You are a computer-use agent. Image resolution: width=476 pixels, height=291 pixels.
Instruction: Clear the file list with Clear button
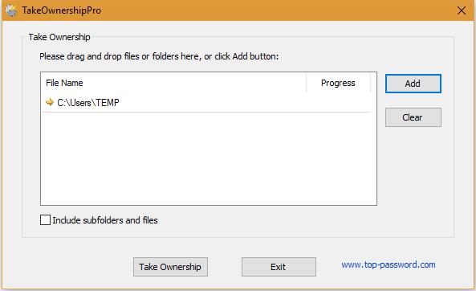coord(413,117)
